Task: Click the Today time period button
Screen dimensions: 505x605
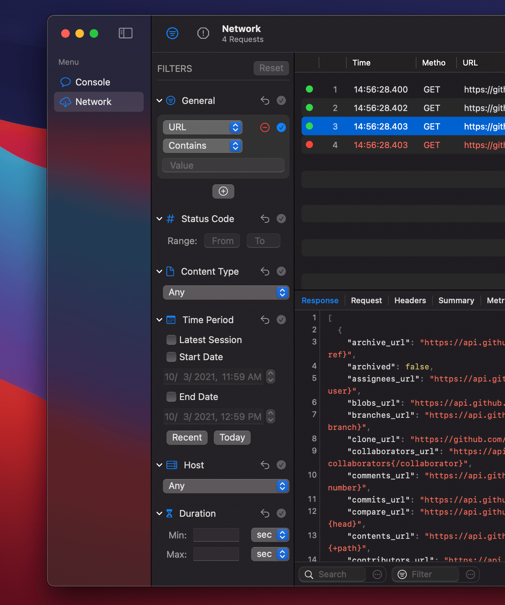Action: (x=232, y=438)
